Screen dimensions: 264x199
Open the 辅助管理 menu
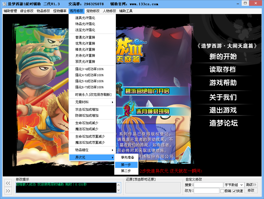pyautogui.click(x=10, y=11)
